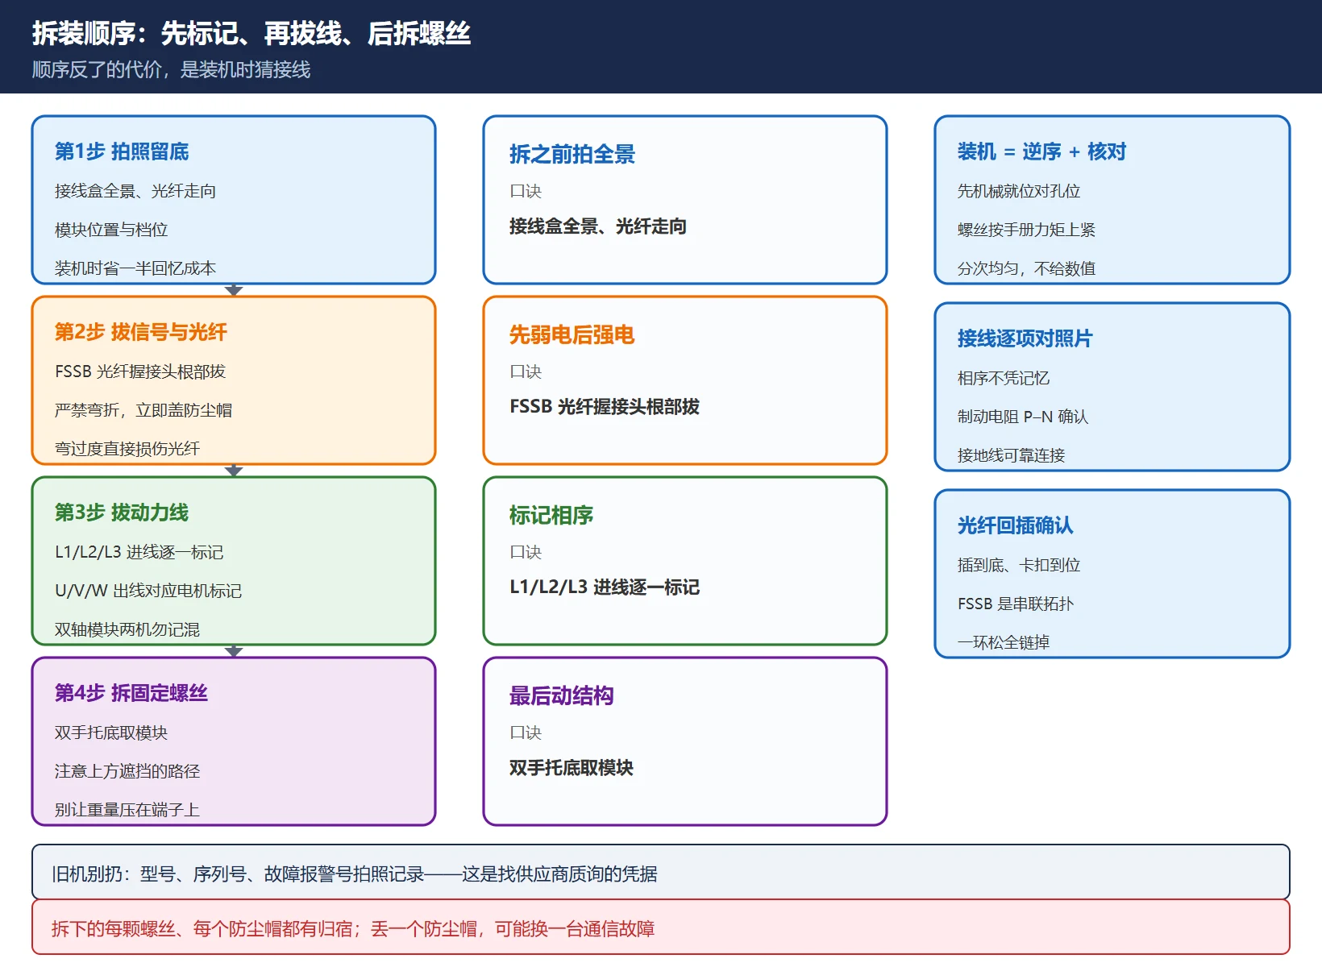Select the heading 第1步 拍照留底
1322x967 pixels.
coord(122,151)
